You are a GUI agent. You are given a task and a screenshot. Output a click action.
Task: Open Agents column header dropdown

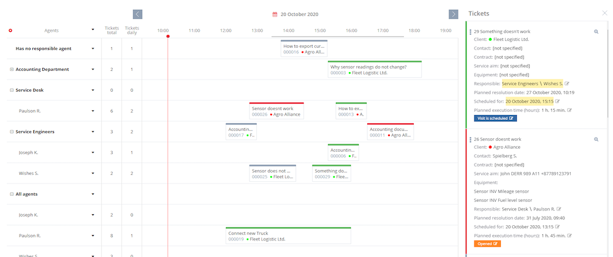coord(93,29)
